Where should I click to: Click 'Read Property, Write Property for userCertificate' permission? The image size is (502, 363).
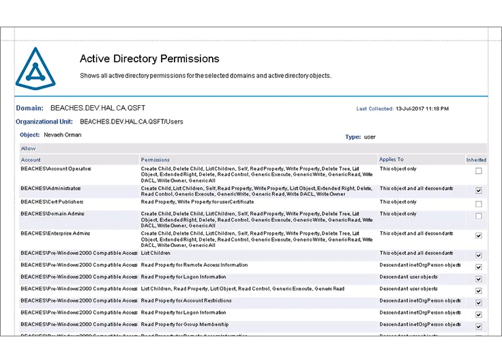tap(197, 202)
